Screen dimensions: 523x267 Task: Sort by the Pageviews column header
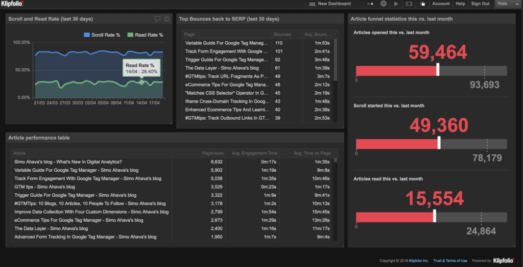[x=199, y=153]
